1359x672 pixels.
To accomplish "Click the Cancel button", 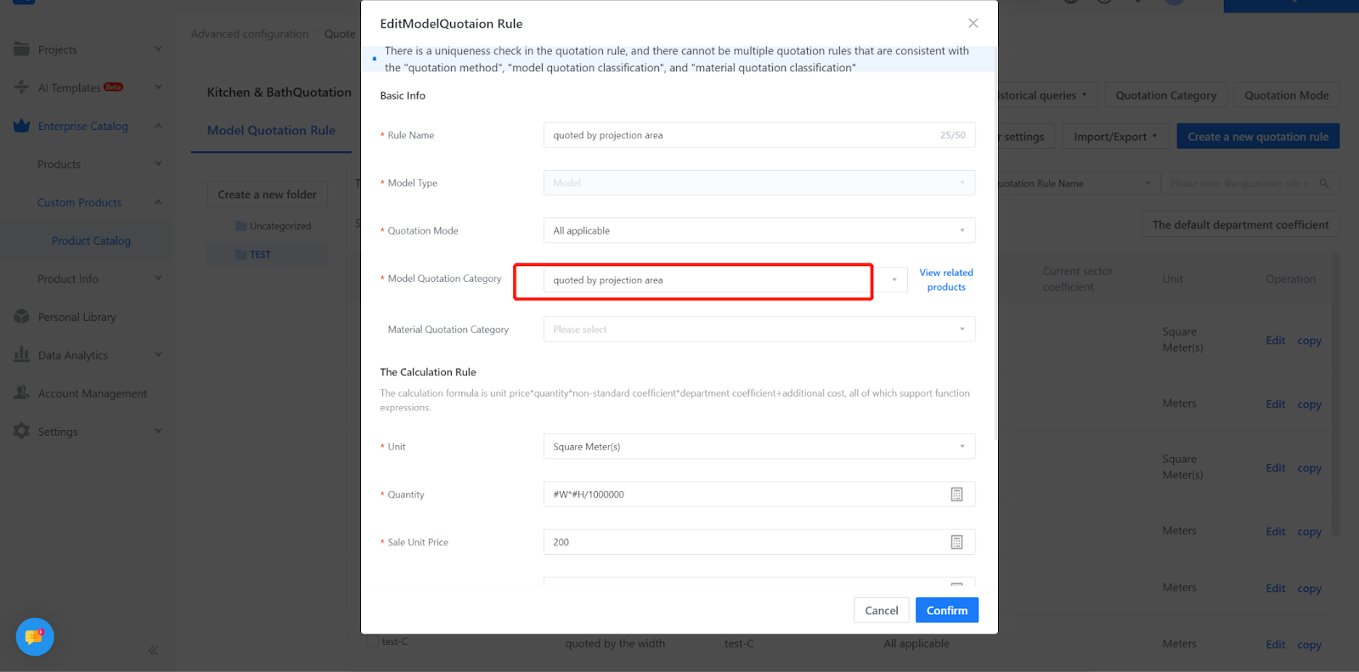I will pyautogui.click(x=881, y=611).
